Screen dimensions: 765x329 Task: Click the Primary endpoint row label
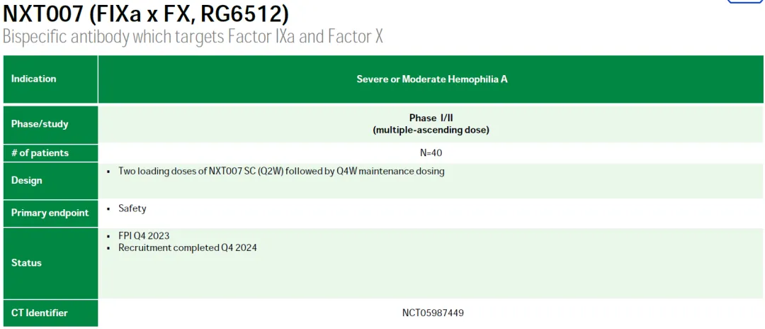click(x=50, y=213)
